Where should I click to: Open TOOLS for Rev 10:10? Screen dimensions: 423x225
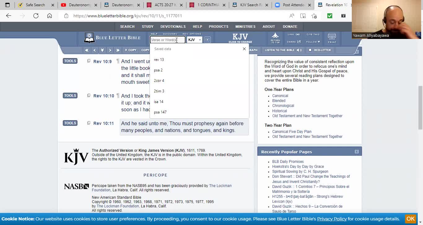[70, 96]
